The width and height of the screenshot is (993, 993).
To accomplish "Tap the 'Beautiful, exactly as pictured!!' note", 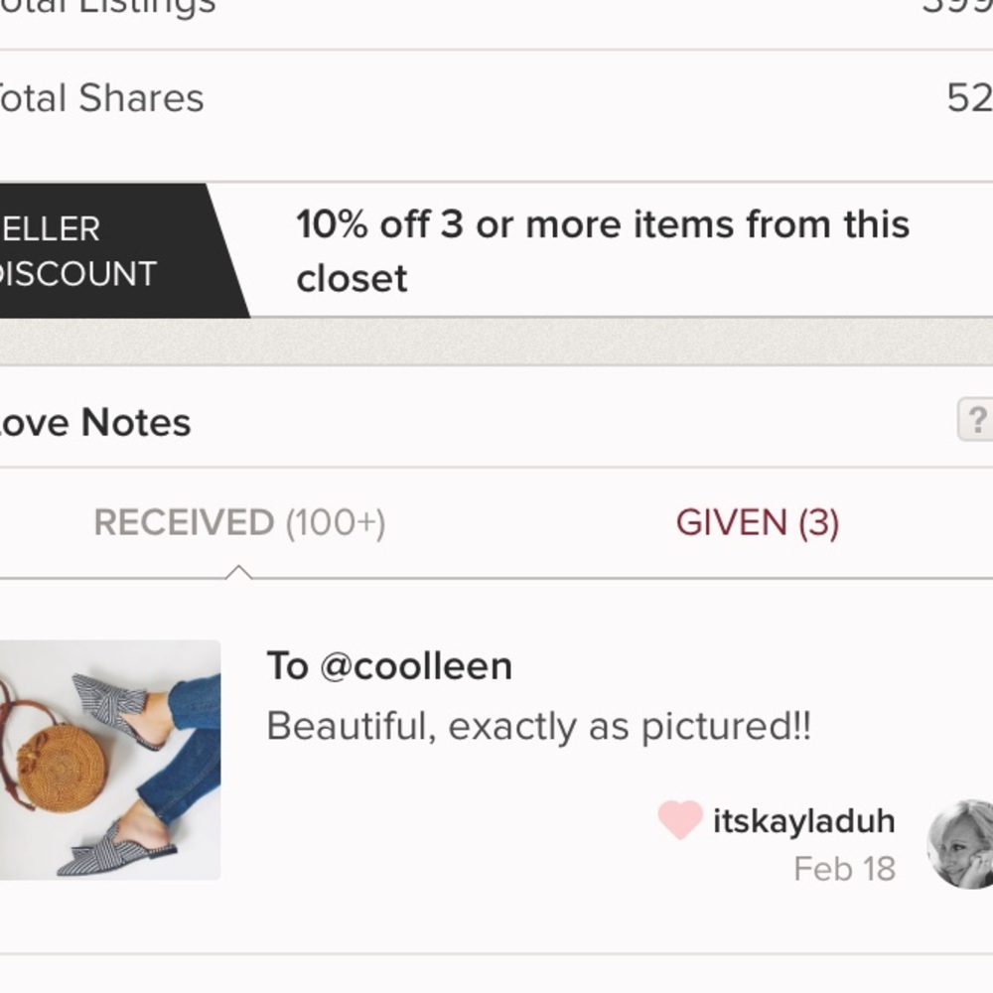I will click(x=538, y=727).
